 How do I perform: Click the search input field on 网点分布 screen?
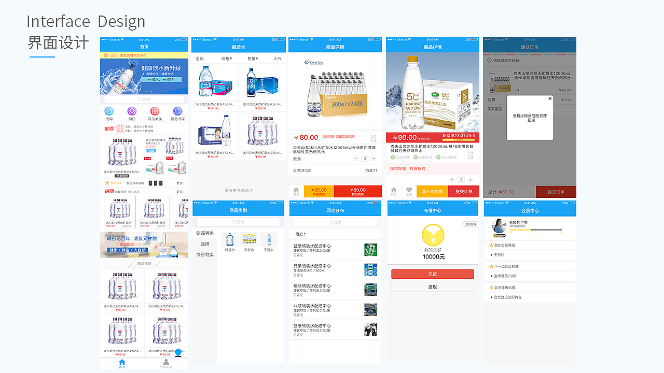[x=335, y=223]
